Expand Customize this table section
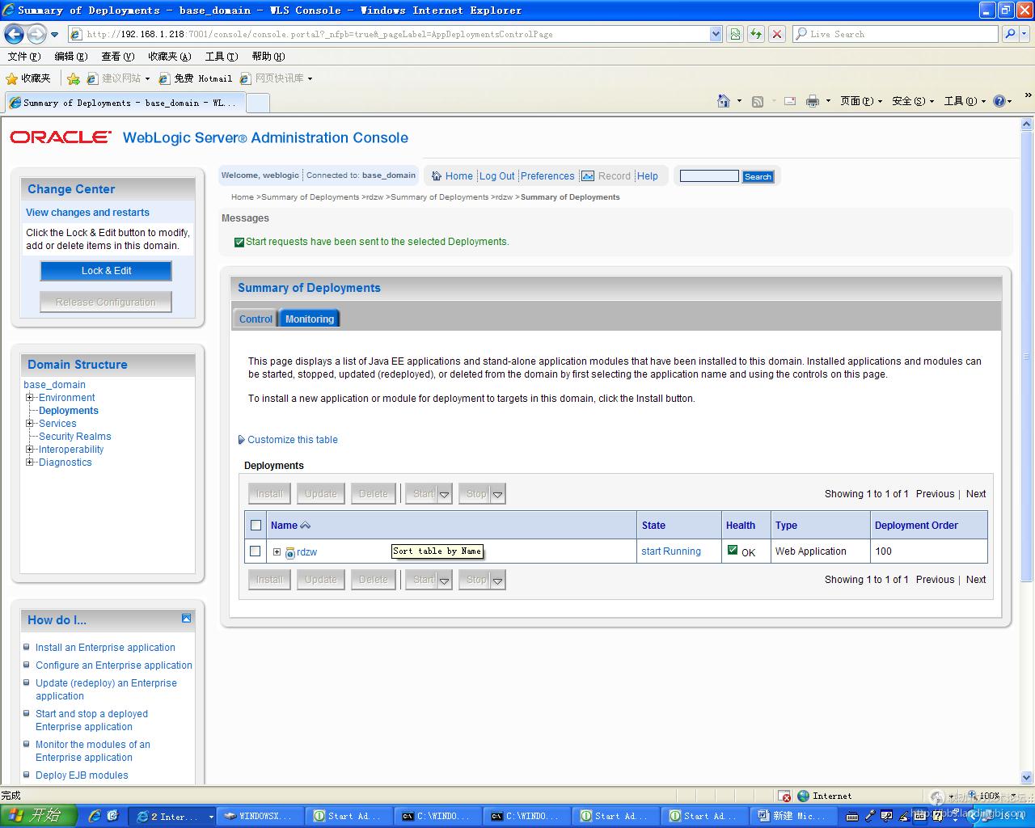The image size is (1035, 828). tap(241, 440)
